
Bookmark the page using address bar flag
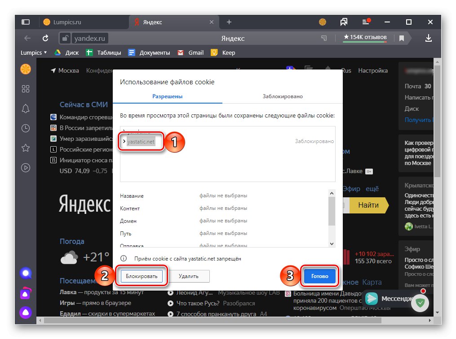click(402, 38)
